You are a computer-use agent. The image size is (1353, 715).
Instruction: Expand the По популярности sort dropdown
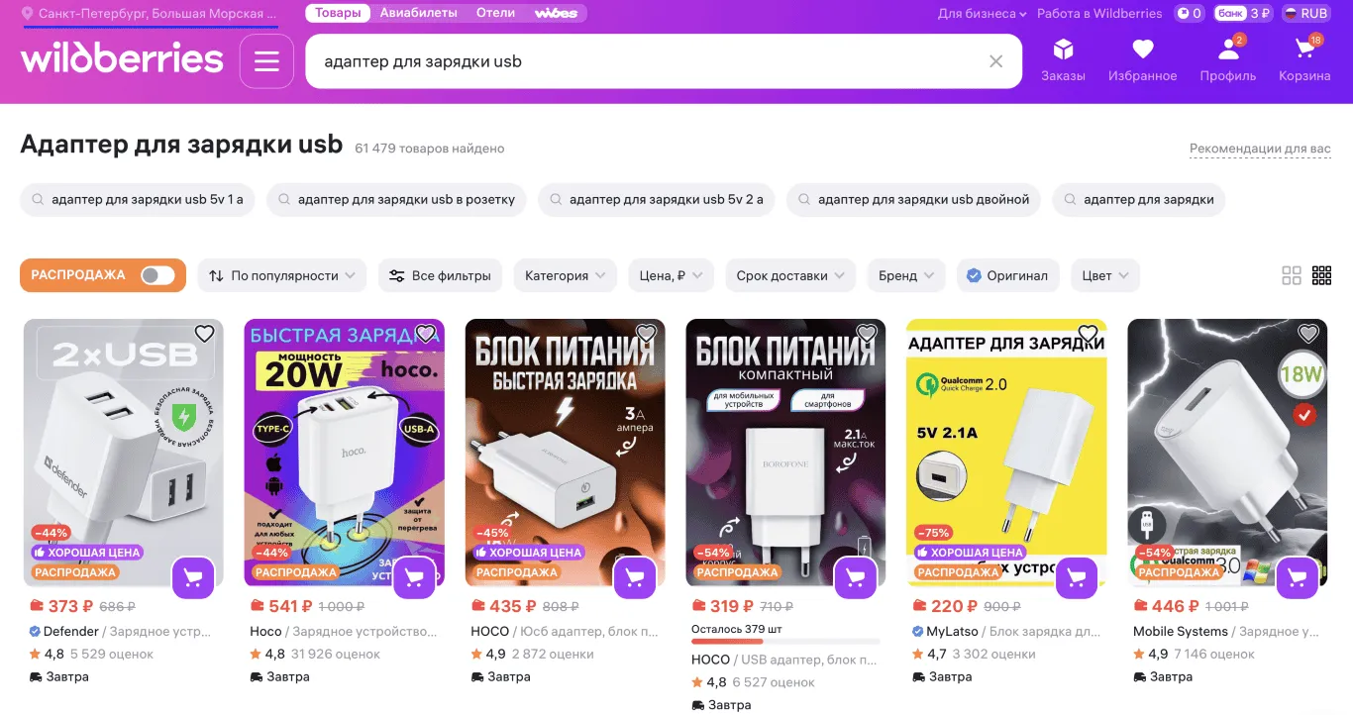(x=282, y=275)
